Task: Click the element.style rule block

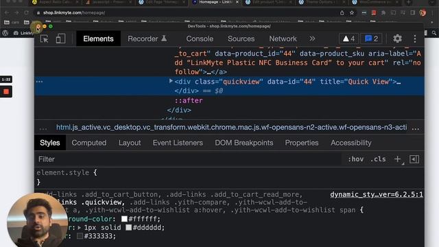Action: coord(67,177)
